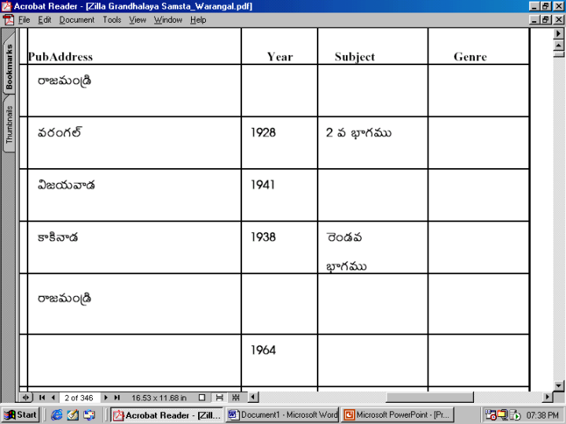Click the previous page arrow
Viewport: 566px width, 424px height.
pos(53,398)
